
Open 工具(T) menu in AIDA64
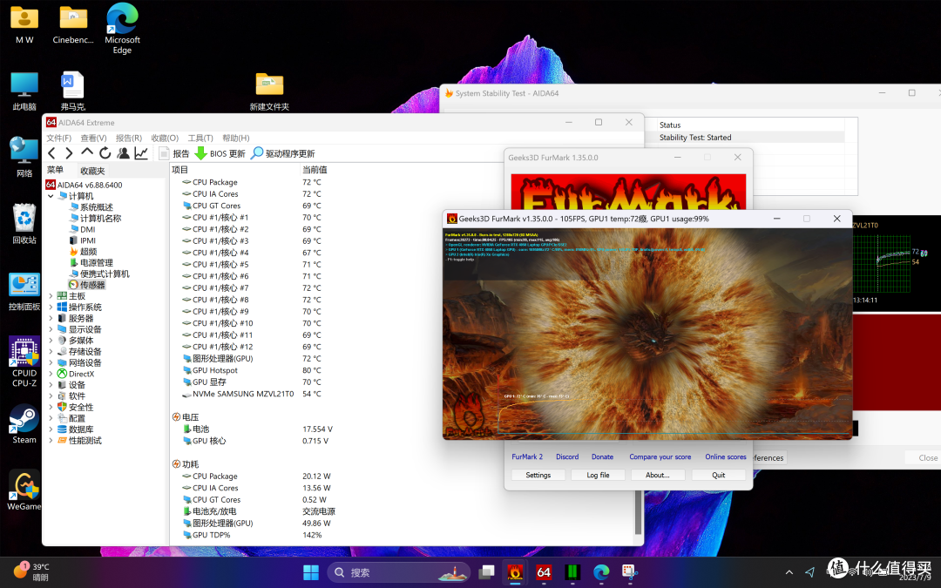tap(200, 138)
